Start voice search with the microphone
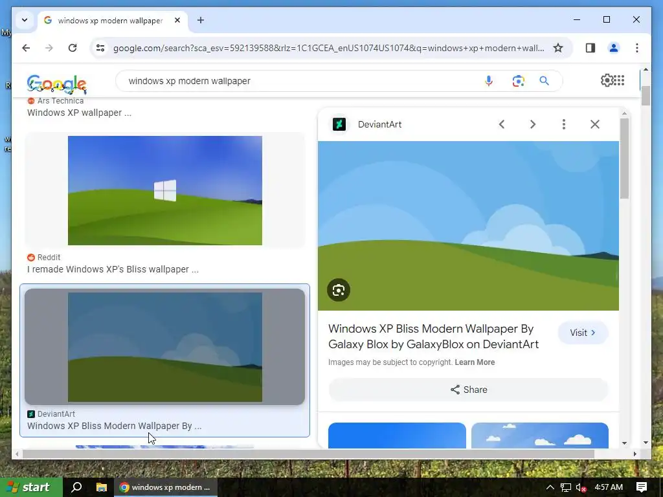 [488, 81]
